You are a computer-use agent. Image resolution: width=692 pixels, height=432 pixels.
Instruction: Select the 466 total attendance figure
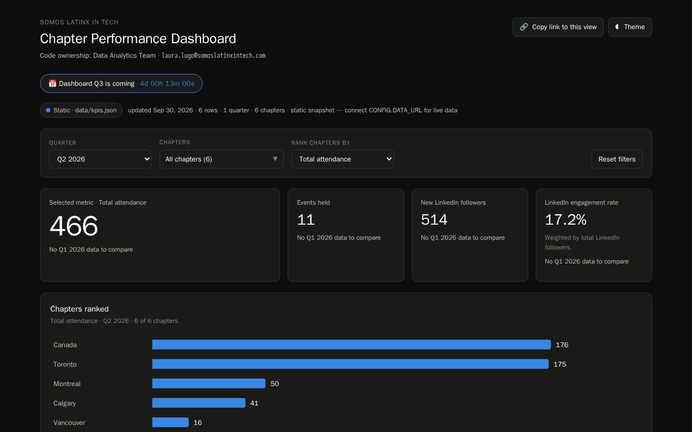(74, 226)
